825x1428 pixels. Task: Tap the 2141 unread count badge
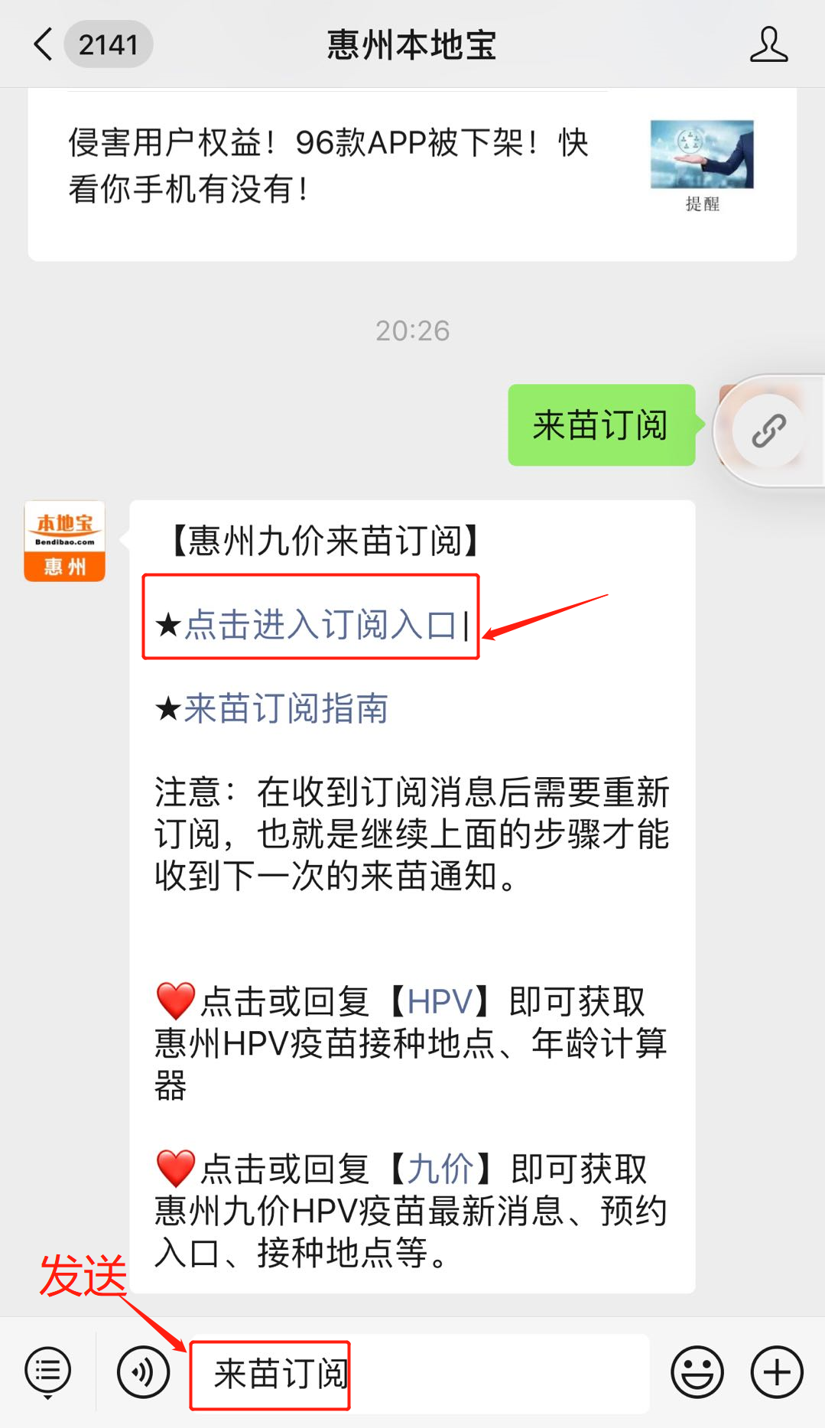[109, 44]
